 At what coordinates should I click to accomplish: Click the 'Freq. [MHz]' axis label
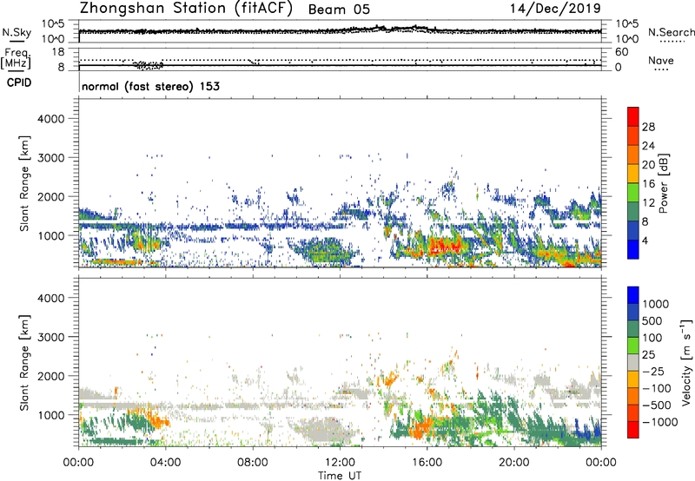tap(17, 58)
